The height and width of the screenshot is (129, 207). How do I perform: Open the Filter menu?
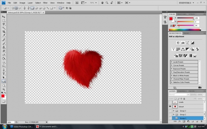tap(45, 3)
